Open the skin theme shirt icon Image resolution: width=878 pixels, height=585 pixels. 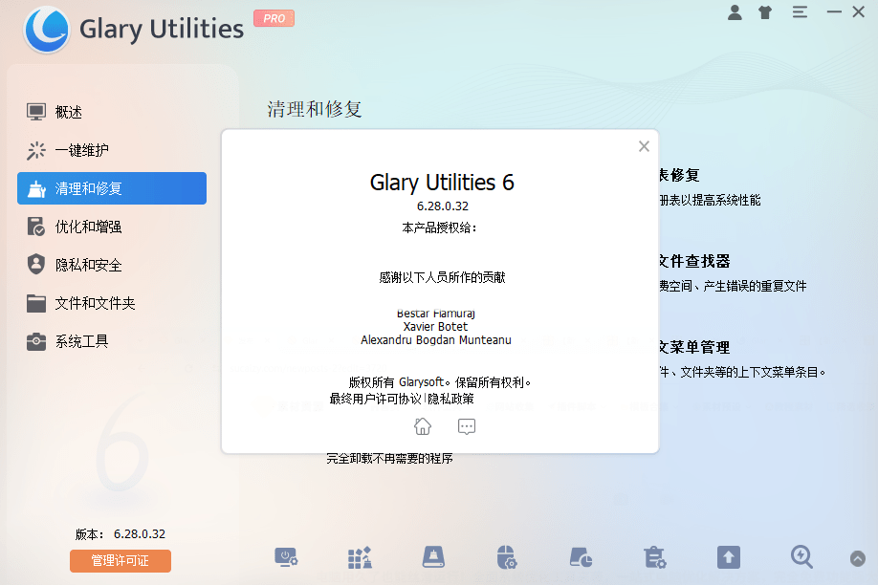pos(764,12)
